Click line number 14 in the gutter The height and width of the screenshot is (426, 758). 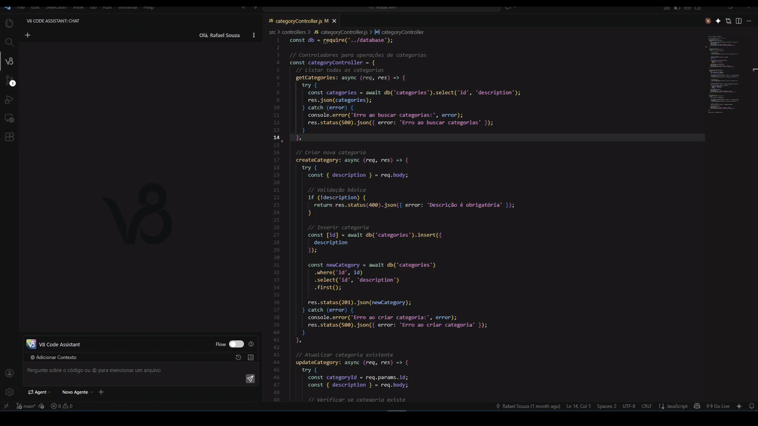coord(277,137)
